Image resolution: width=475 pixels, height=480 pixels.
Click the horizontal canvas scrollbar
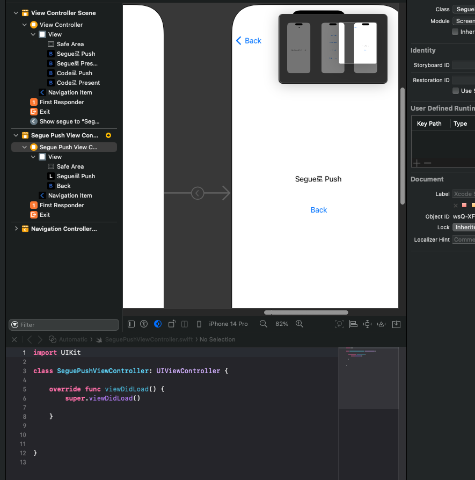[306, 312]
